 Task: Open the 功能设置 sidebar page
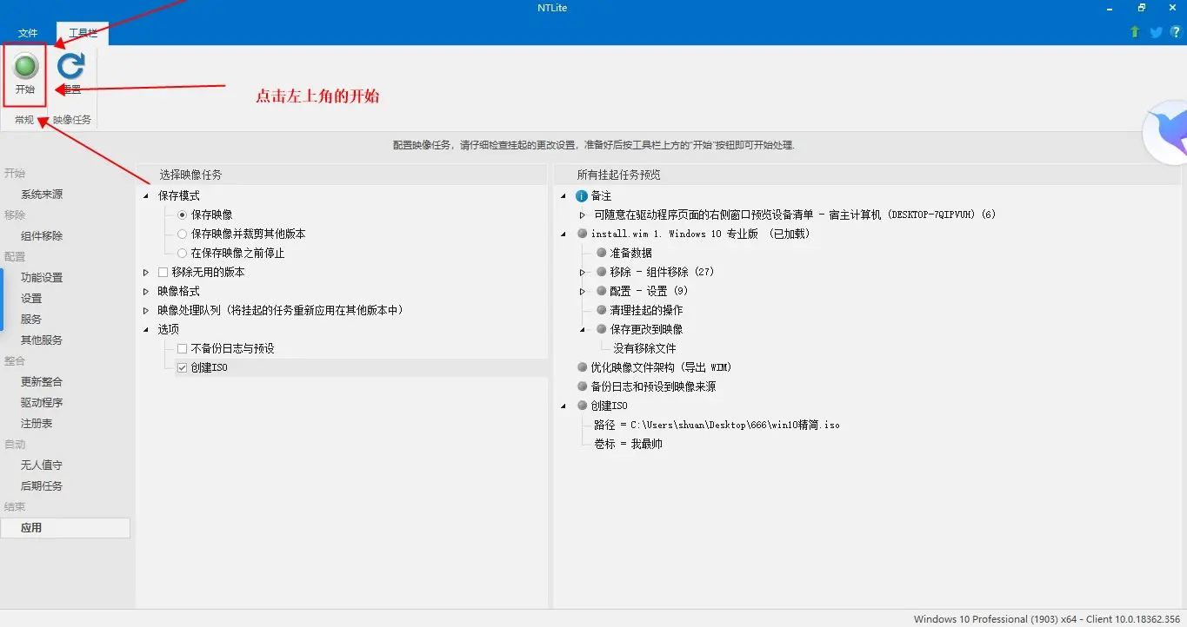[42, 278]
